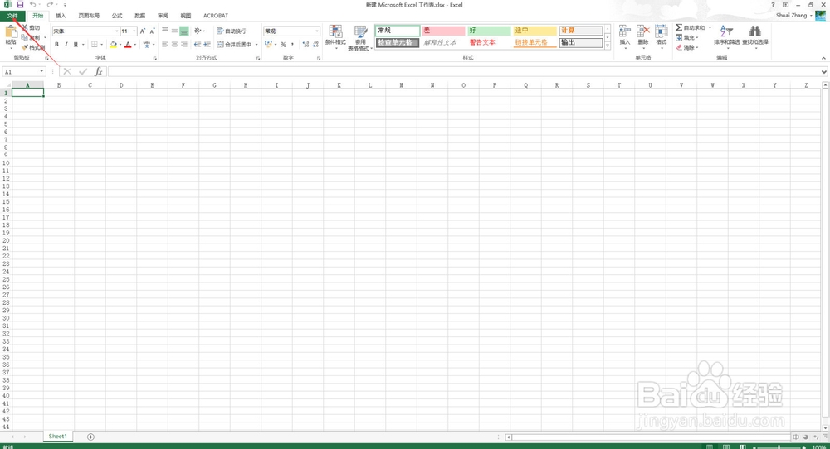
Task: Click the percent style icon
Action: (x=283, y=45)
